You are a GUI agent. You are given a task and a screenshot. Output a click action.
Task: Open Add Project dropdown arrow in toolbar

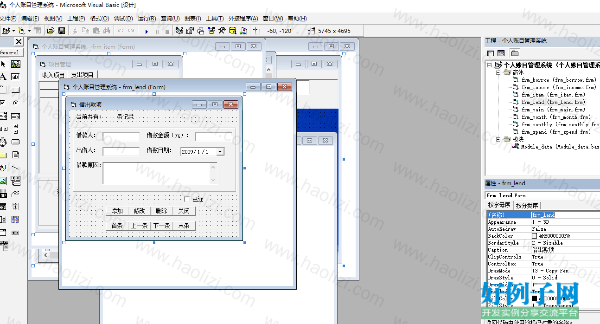13,31
